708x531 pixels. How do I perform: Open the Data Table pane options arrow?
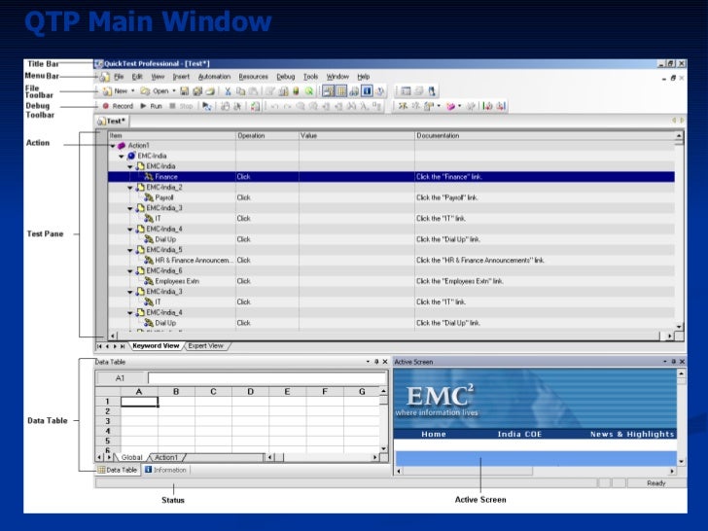(x=368, y=362)
